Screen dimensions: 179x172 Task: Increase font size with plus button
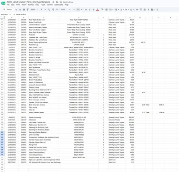(82, 10)
